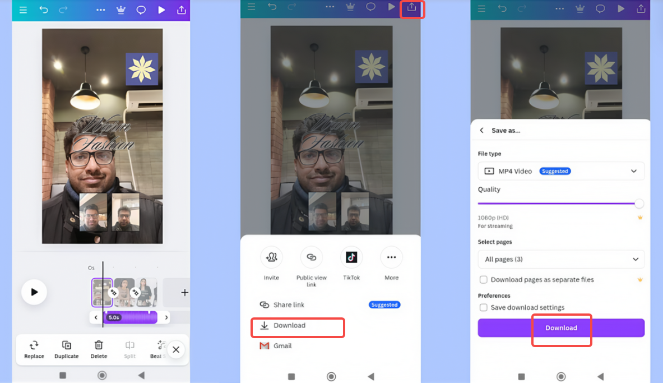663x383 pixels.
Task: Tap share icon in right phone screen
Action: (x=641, y=8)
